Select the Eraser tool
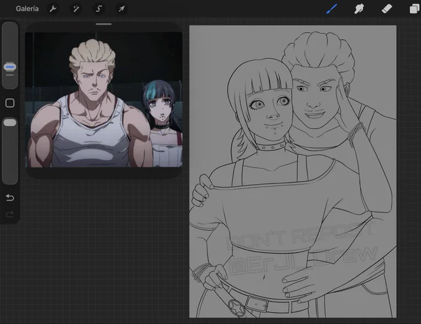 [x=387, y=9]
